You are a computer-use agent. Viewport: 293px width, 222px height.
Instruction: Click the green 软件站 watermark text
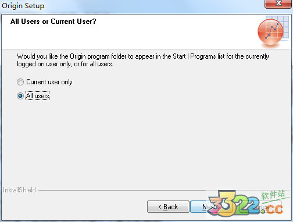click(x=273, y=195)
